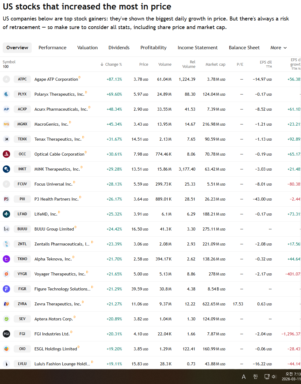Click the Polaryx Therapeutics logo icon
301x384 pixels.
[x=6, y=94]
